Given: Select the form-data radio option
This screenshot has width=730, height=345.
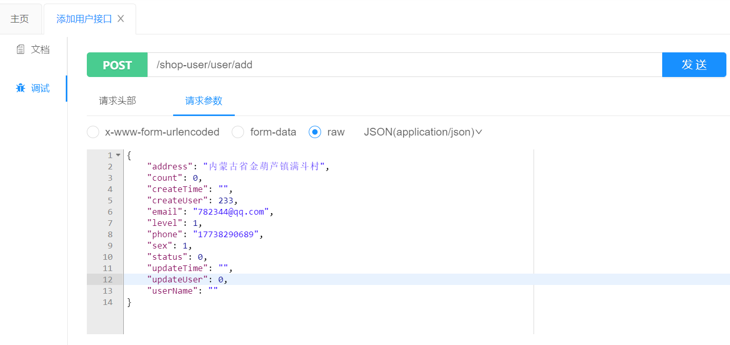Looking at the screenshot, I should coord(238,132).
